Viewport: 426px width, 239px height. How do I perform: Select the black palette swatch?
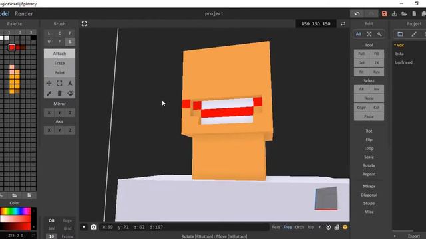(33, 38)
